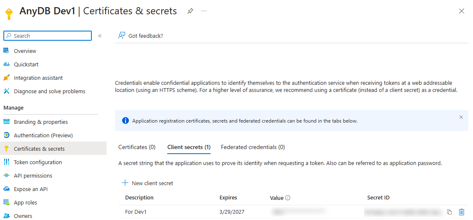Click the Certificates & secrets key icon in sidebar
This screenshot has width=473, height=220.
coord(7,149)
